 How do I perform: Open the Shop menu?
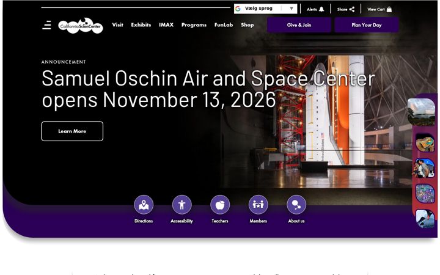point(248,24)
